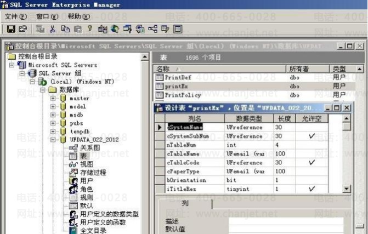The width and height of the screenshot is (368, 234).
Task: Open the 文件(F) menu
Action: [x=16, y=16]
